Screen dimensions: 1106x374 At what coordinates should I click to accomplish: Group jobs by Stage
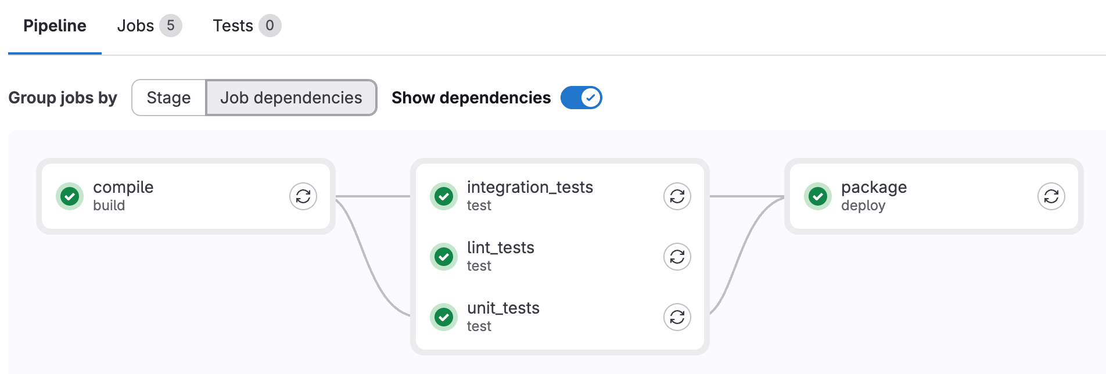tap(168, 98)
